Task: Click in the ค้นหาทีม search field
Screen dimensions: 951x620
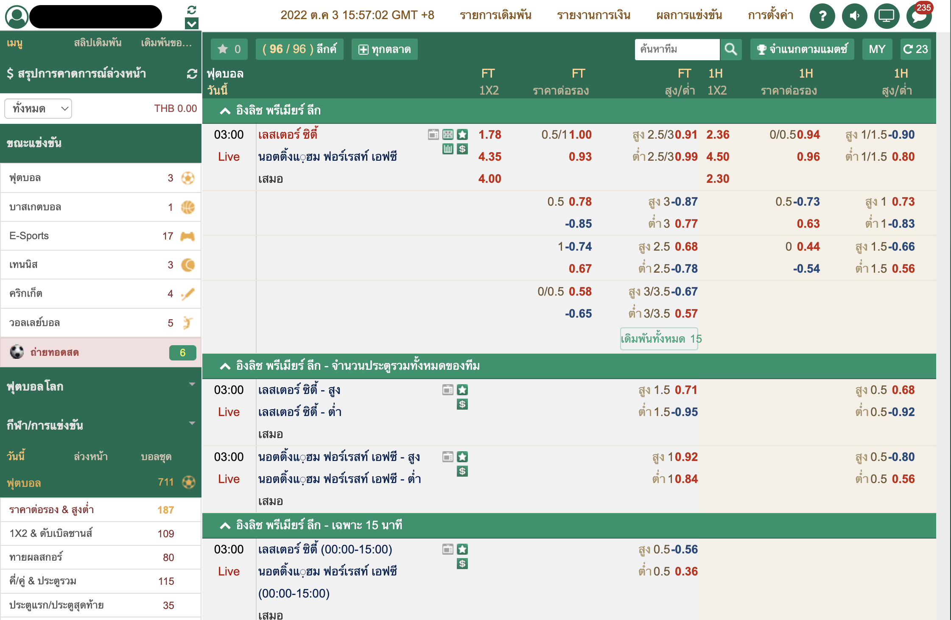Action: (x=677, y=49)
